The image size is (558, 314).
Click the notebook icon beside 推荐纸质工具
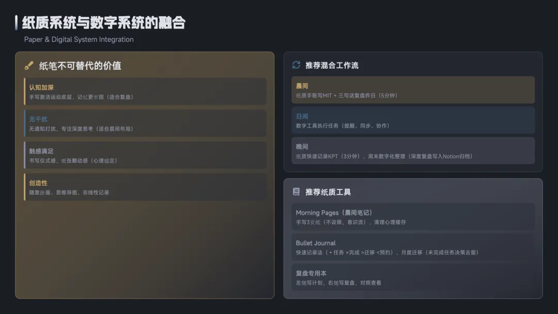[296, 192]
